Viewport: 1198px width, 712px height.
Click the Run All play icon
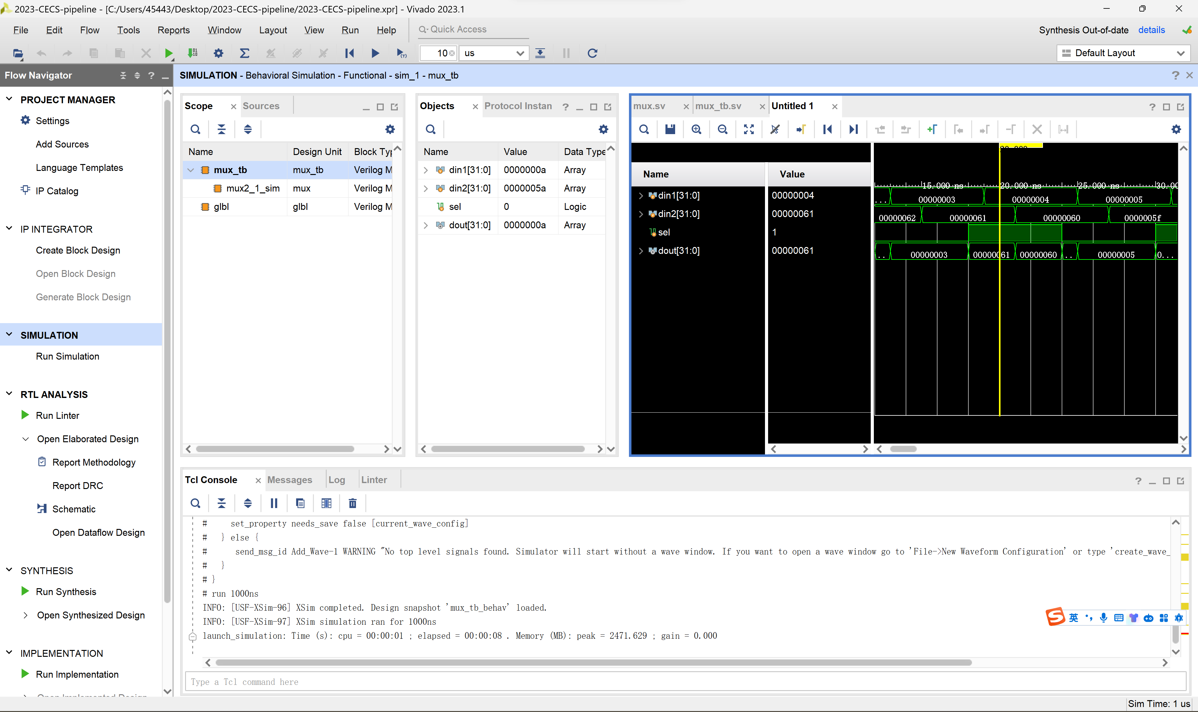point(375,53)
